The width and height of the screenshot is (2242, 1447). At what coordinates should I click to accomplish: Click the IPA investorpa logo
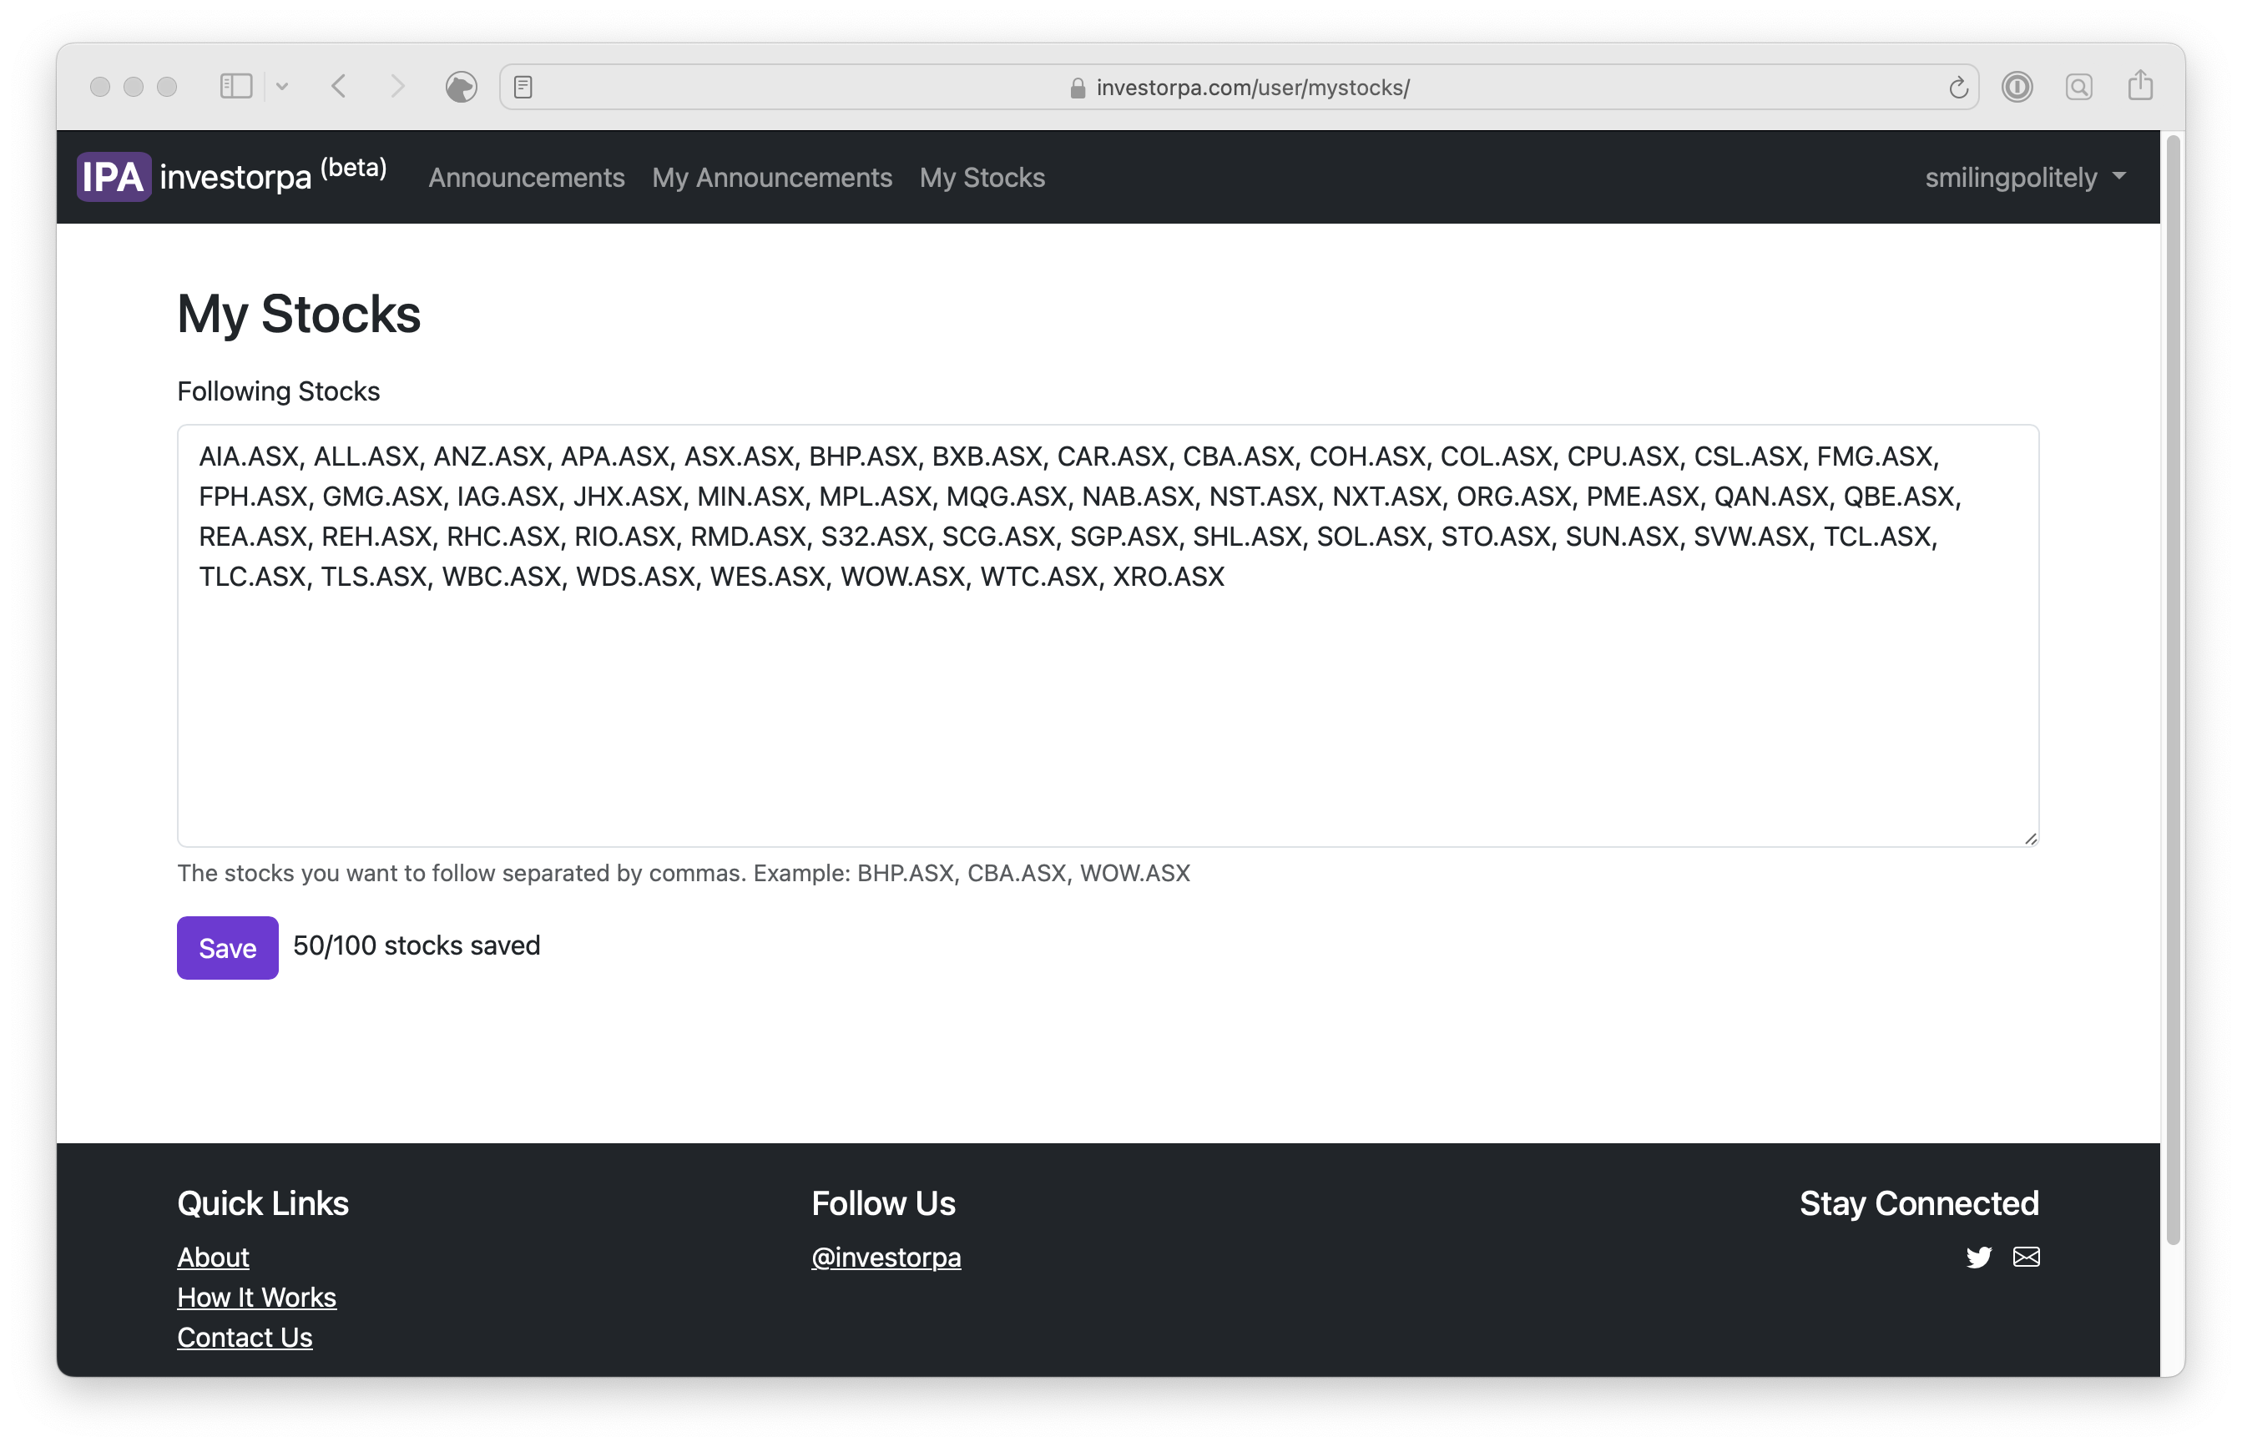coord(230,177)
